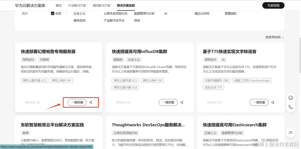Click the 函数工作流 FunctionGraph tag
This screenshot has width=301, height=149.
[x=252, y=81]
